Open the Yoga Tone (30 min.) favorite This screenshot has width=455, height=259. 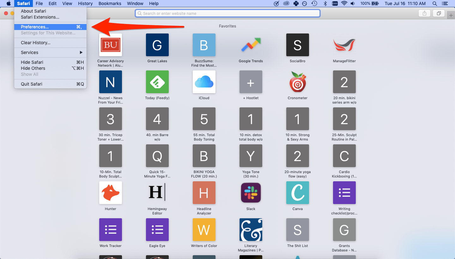[x=251, y=156]
